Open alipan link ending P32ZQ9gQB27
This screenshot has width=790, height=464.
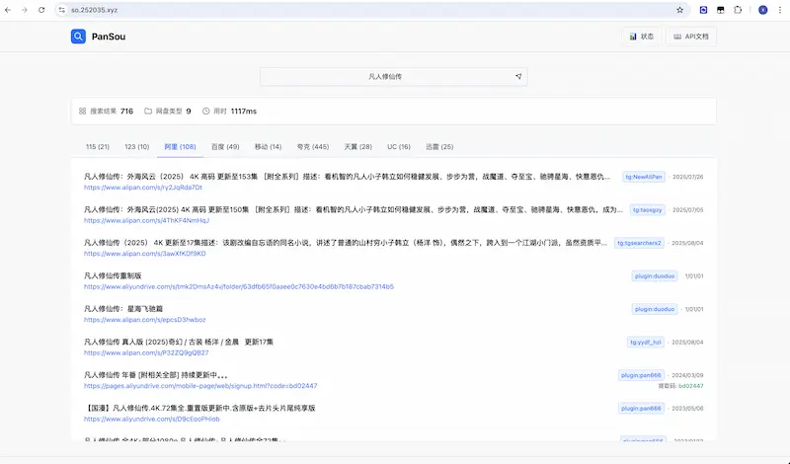(x=146, y=352)
